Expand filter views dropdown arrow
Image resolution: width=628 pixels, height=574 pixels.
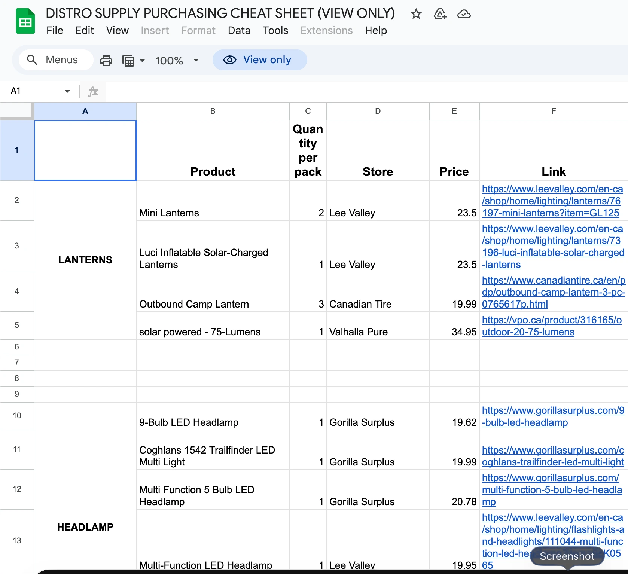[142, 60]
